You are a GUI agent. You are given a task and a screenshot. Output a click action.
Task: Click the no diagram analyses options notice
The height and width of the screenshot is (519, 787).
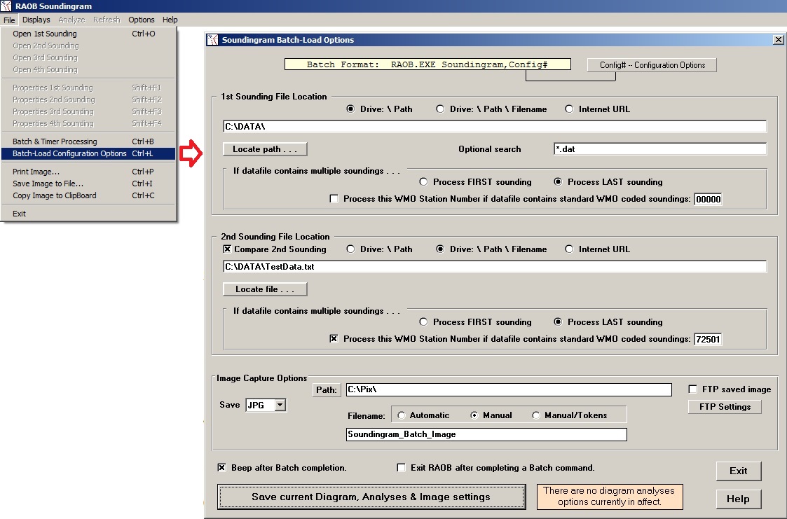click(x=609, y=497)
